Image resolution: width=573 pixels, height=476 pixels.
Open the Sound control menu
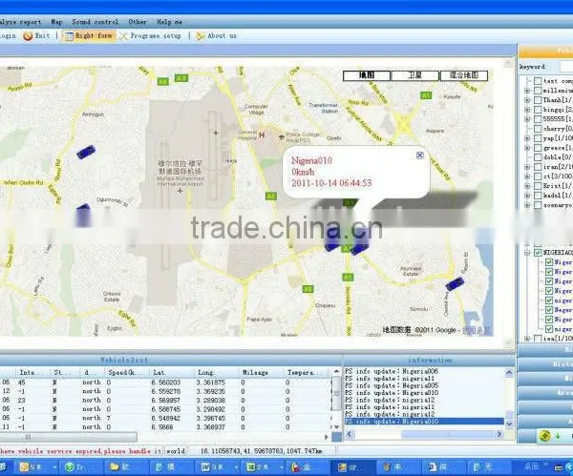[95, 22]
